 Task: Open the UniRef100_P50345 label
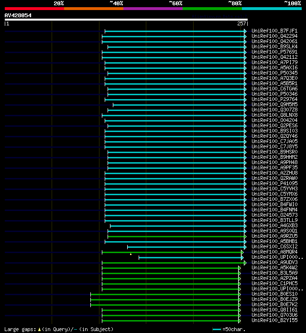tap(274, 73)
